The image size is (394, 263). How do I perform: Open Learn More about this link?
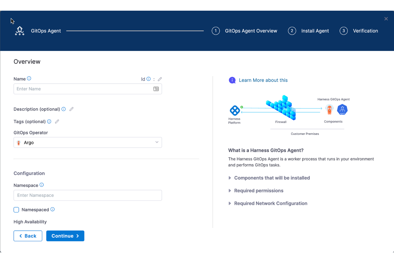point(263,80)
